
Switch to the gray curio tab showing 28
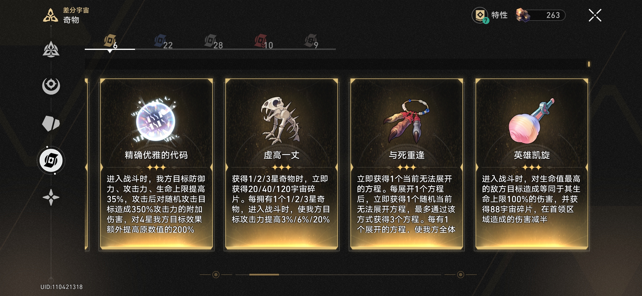tap(213, 42)
